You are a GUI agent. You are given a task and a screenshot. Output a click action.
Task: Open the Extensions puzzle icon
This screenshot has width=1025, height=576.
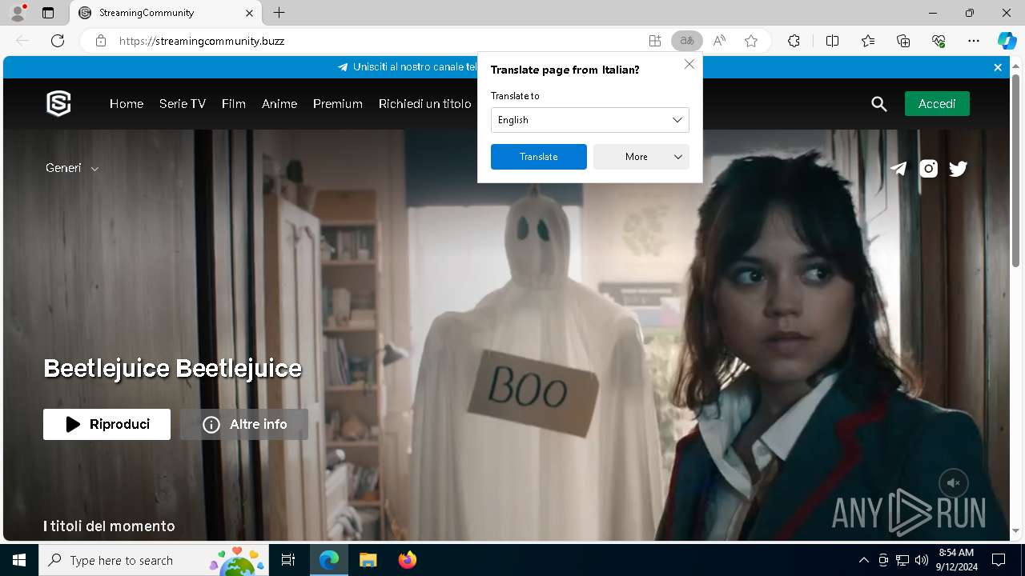[x=794, y=41]
